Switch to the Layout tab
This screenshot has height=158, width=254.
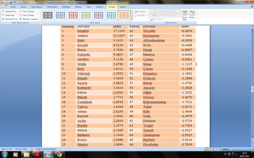[x=123, y=7]
